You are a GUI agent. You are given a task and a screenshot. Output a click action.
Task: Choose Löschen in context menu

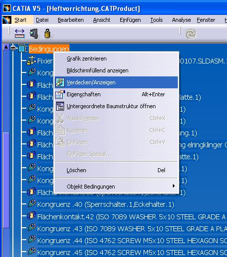[x=116, y=170]
